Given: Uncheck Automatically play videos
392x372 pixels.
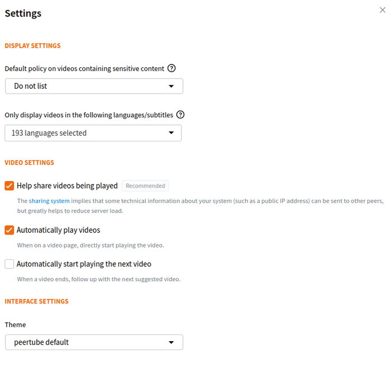Looking at the screenshot, I should pyautogui.click(x=10, y=230).
